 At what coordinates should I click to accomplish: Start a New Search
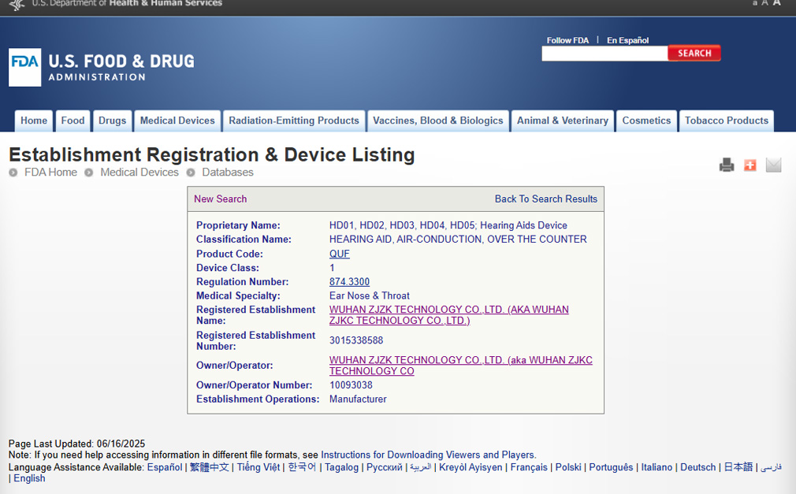tap(220, 199)
